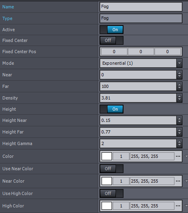This screenshot has width=188, height=213.
Task: Click the Name field containing Fog
Action: coord(141,7)
